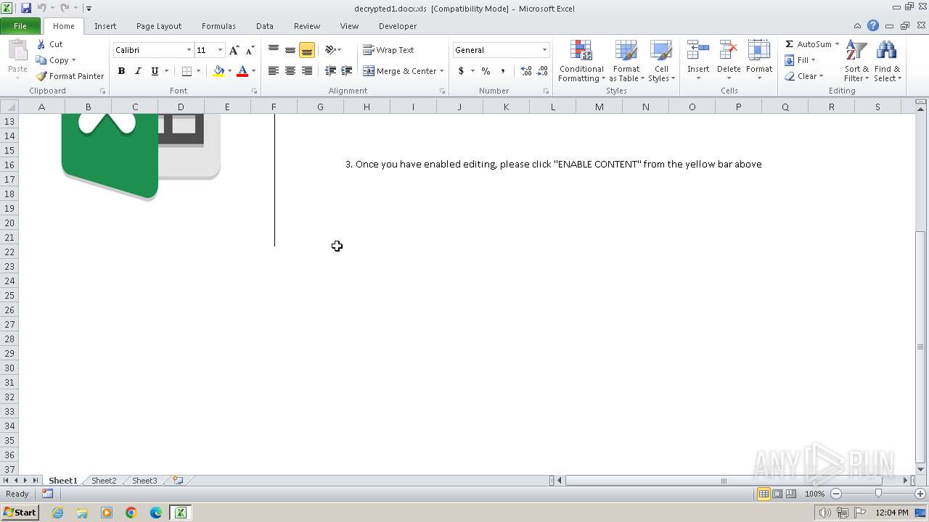The height and width of the screenshot is (522, 929).
Task: Toggle Underline formatting
Action: pos(155,71)
